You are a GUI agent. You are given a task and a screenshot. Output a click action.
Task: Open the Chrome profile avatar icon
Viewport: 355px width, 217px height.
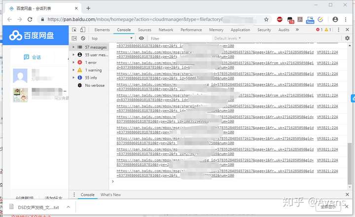(335, 19)
